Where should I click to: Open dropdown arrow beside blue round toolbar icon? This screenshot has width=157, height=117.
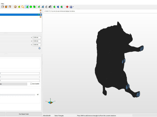pyautogui.click(x=73, y=7)
